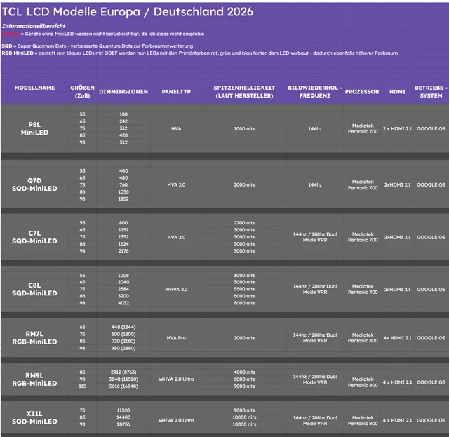Select the C7L SQD-MiniLED model name
This screenshot has width=449, height=437.
coord(34,237)
